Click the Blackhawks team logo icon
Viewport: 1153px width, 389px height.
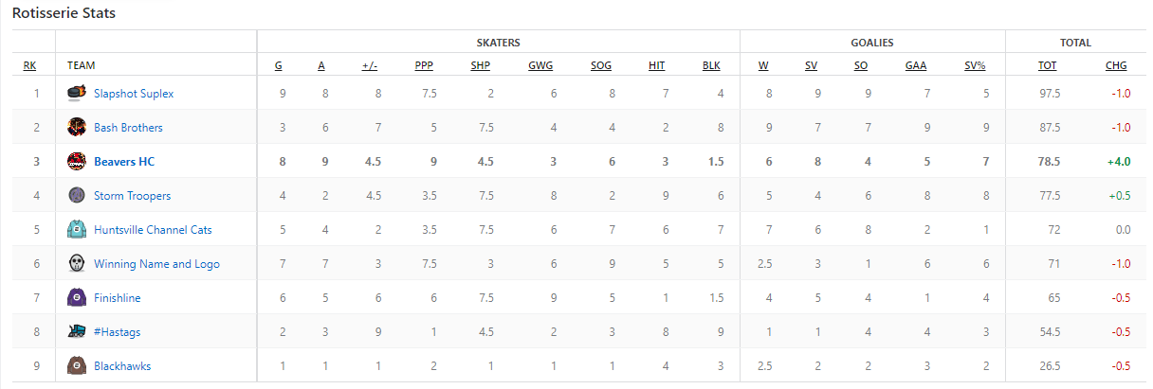tap(77, 365)
